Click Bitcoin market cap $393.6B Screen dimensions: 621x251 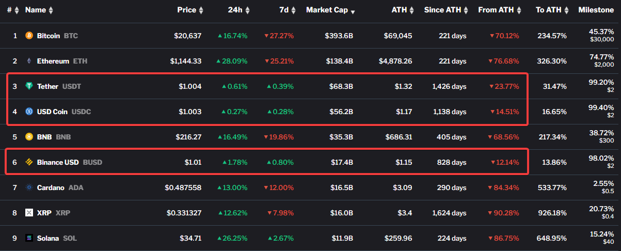pyautogui.click(x=339, y=36)
